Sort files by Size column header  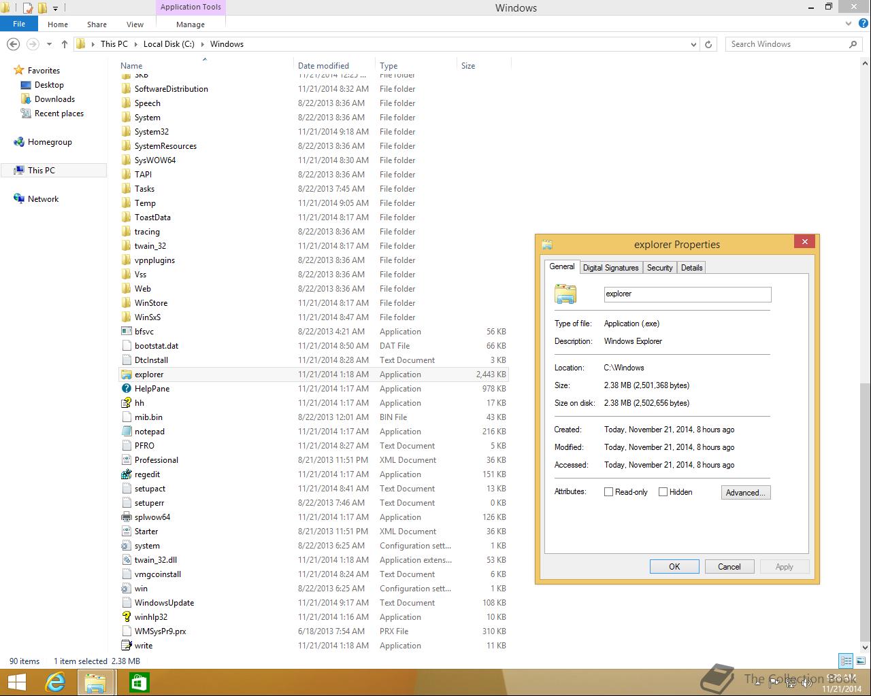(484, 66)
